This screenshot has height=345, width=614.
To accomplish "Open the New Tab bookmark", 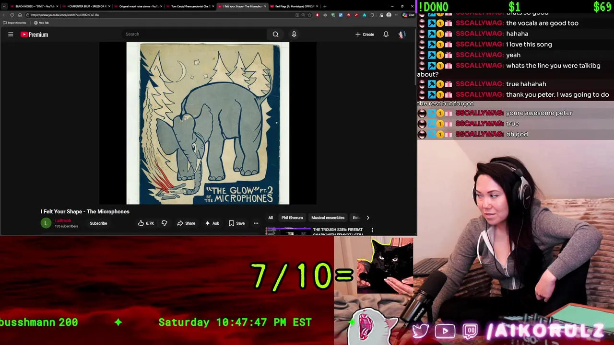I will pos(41,23).
